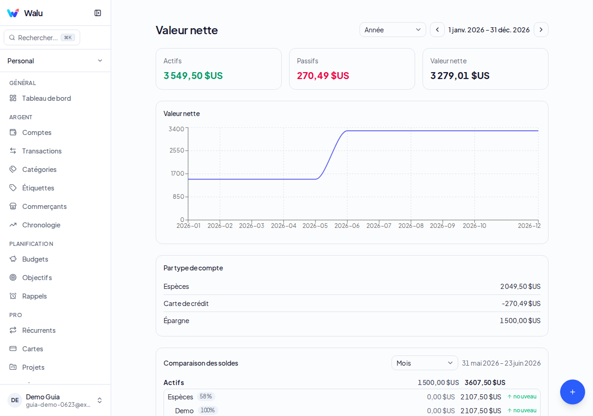Viewport: 593px width, 416px height.
Task: Click the Récurrents repeat icon
Action: 13,330
